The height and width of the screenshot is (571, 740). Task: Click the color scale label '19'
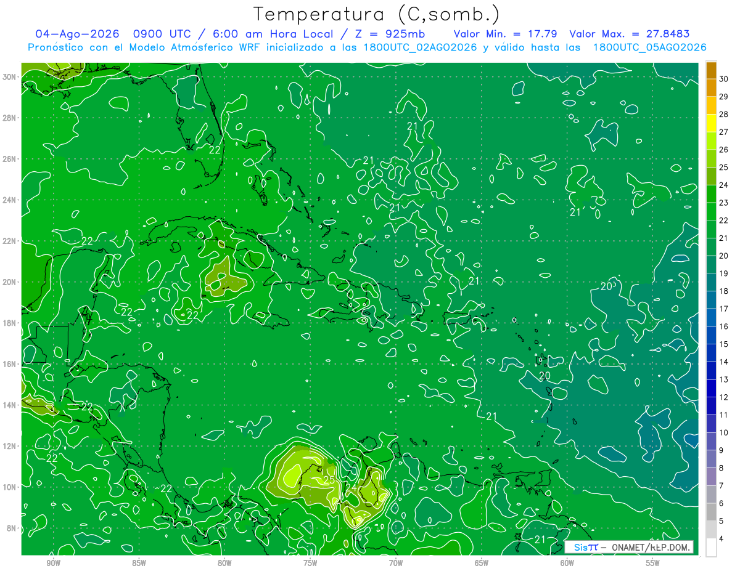point(724,273)
